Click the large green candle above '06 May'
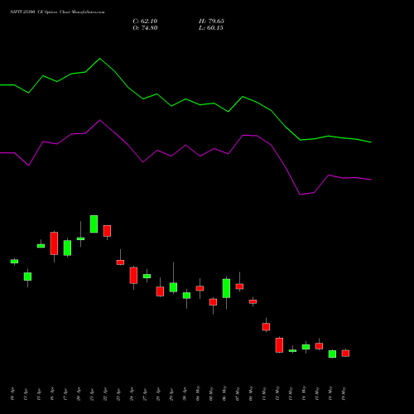Image resolution: width=414 pixels, height=414 pixels. click(226, 288)
